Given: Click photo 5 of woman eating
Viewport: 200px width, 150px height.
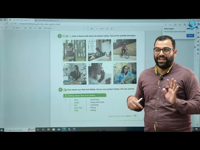Looking at the screenshot, I should pyautogui.click(x=100, y=74).
